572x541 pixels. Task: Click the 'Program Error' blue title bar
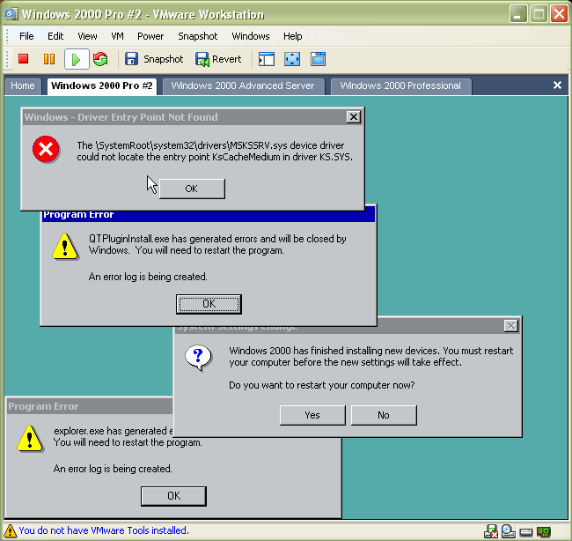tap(209, 216)
